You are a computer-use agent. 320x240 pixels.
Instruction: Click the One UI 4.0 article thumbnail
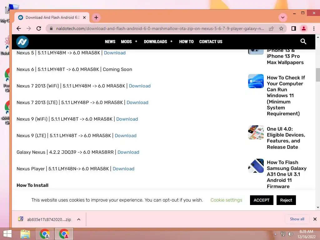point(256,132)
